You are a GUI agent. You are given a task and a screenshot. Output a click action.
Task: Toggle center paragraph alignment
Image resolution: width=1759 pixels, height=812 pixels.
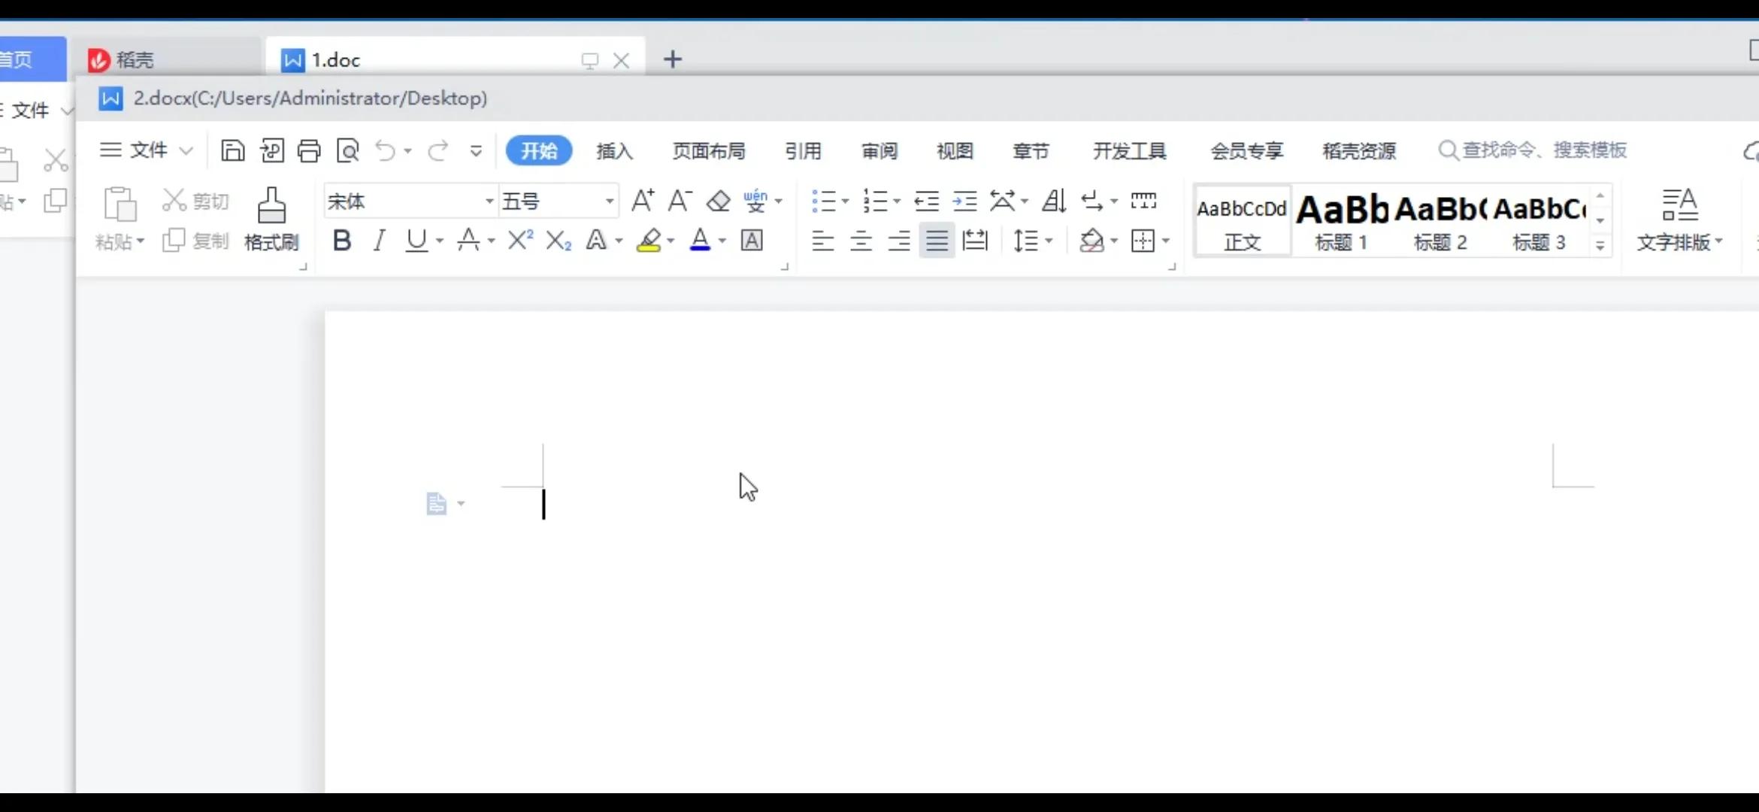coord(861,240)
